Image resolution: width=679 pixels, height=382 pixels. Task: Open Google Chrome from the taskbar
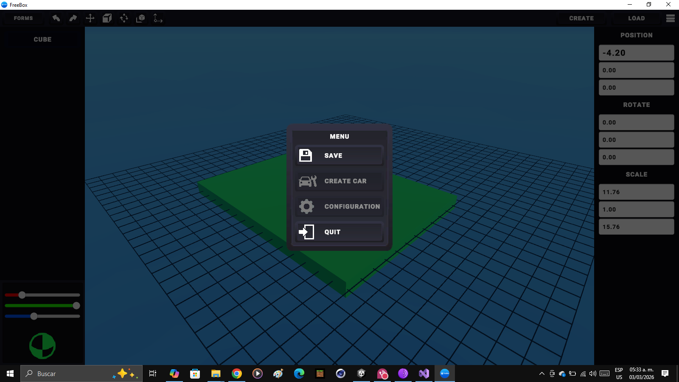click(x=237, y=374)
